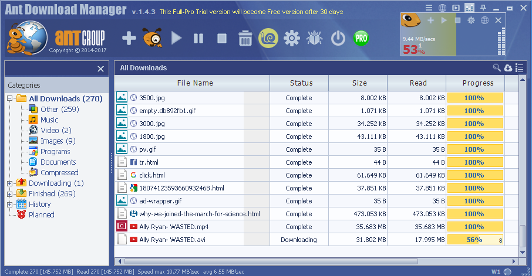This screenshot has height=276, width=532.
Task: Collapse the All Downloads tree node
Action: (9, 98)
